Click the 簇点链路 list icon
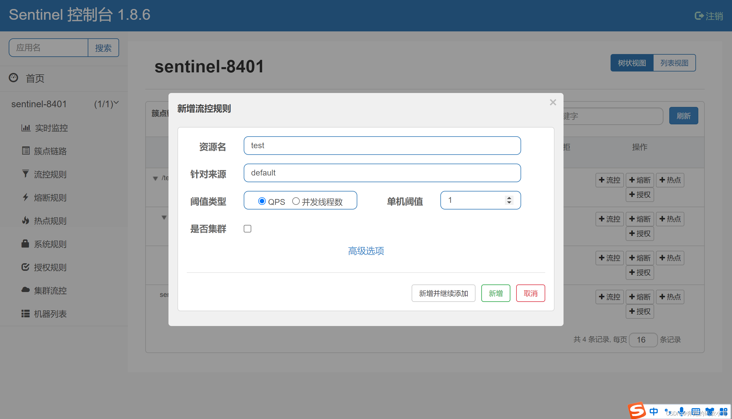The height and width of the screenshot is (419, 732). (26, 151)
